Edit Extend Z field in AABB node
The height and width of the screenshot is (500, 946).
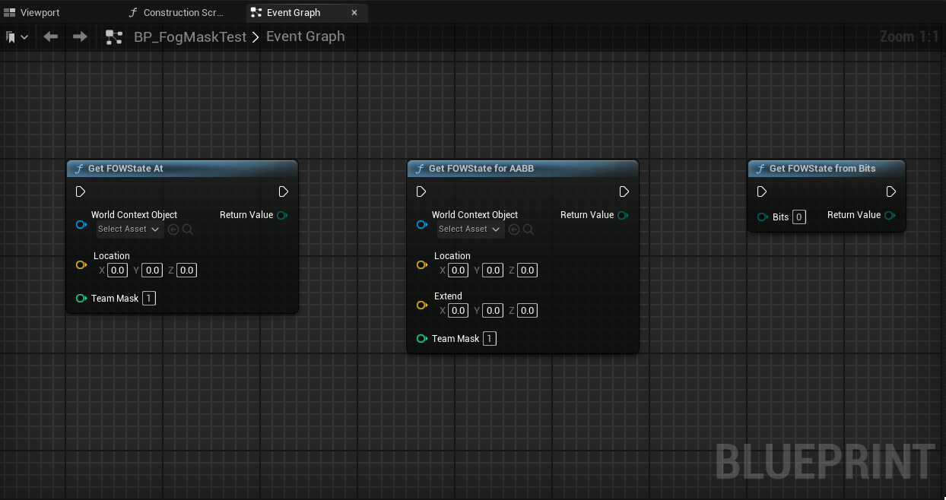coord(527,310)
